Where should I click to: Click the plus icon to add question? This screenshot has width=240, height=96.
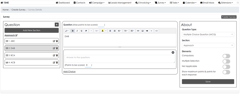(x=57, y=25)
